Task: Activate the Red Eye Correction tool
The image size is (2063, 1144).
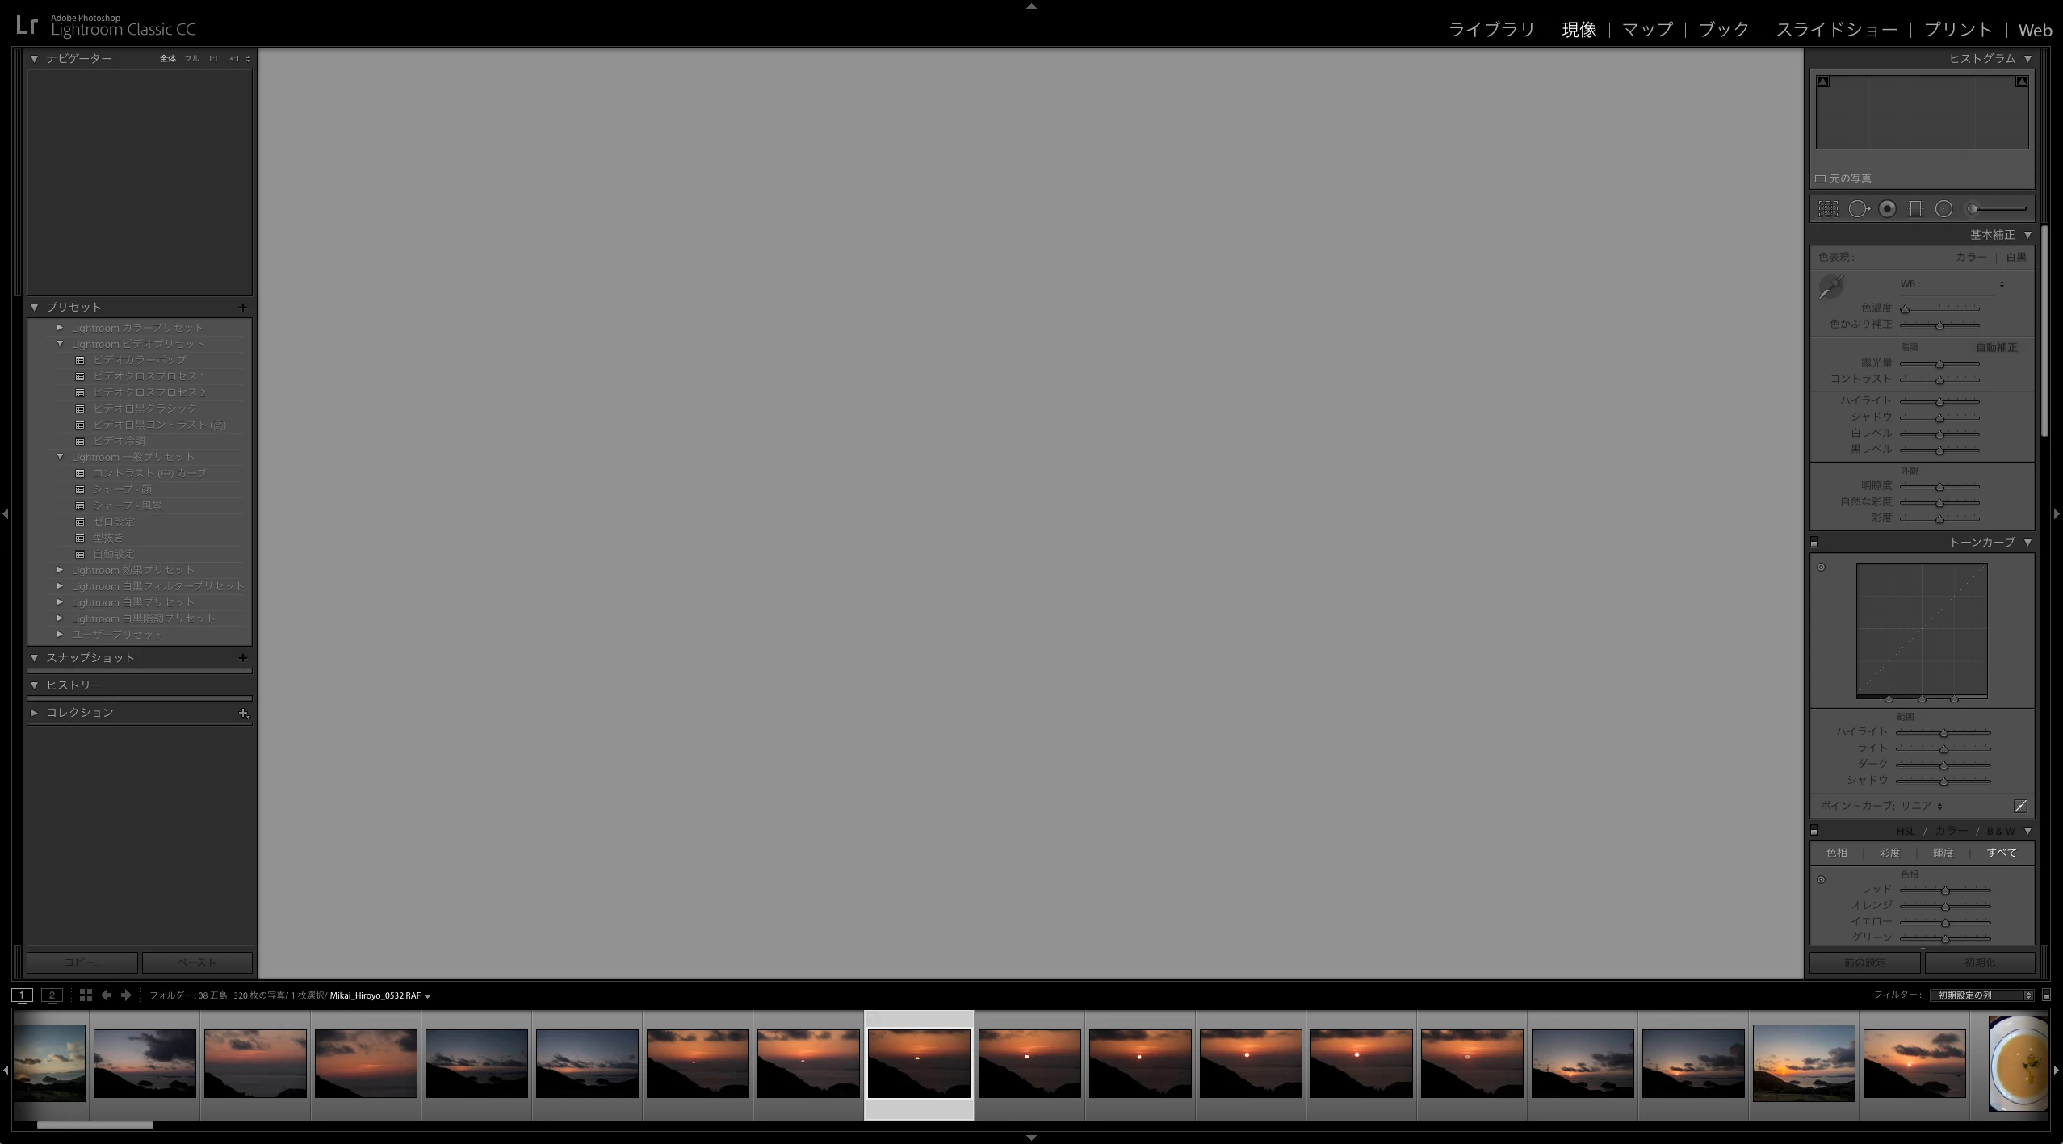Action: (x=1887, y=209)
